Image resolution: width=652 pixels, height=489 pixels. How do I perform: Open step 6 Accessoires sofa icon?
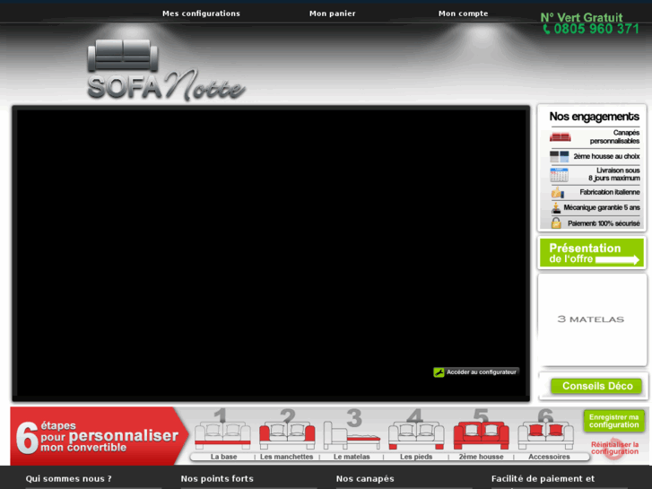coord(546,435)
